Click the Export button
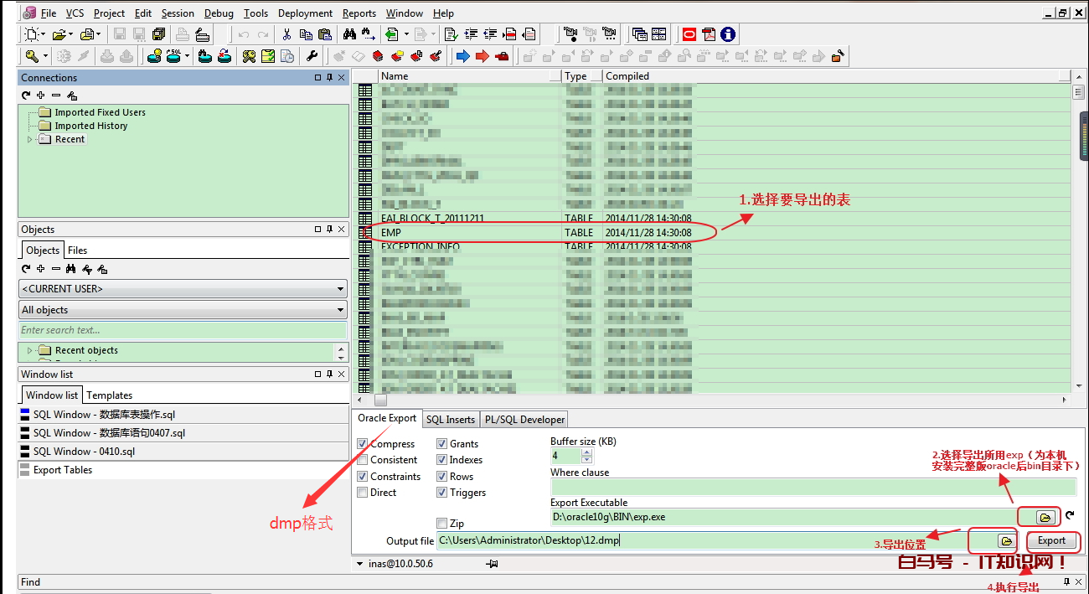1089x594 pixels. click(x=1051, y=540)
